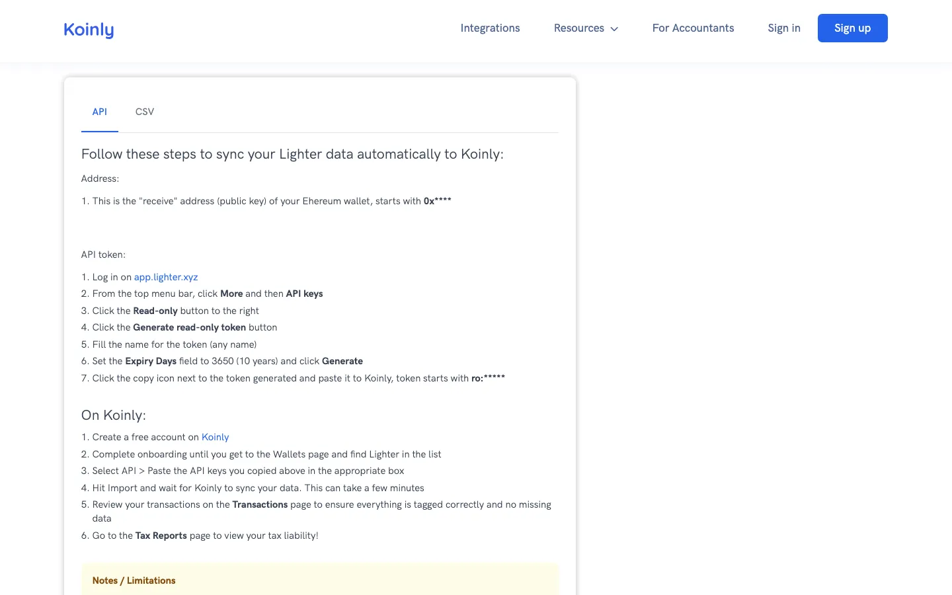The width and height of the screenshot is (952, 595).
Task: Click the 'More and then API keys' step
Action: pos(208,294)
